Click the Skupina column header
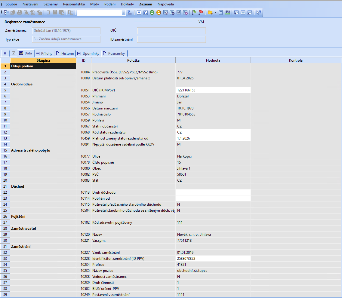The height and width of the screenshot is (298, 342). click(x=43, y=60)
